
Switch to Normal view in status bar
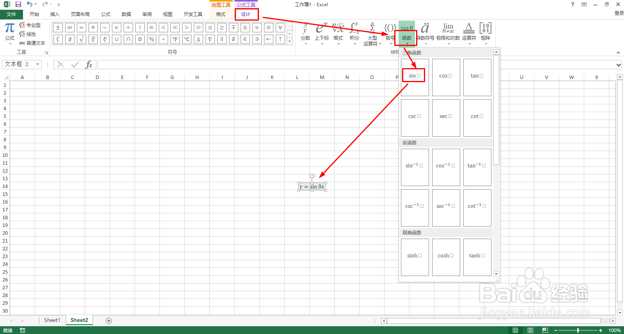click(515, 330)
